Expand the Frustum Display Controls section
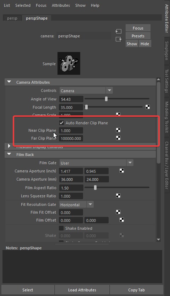170x296 pixels. [9, 146]
